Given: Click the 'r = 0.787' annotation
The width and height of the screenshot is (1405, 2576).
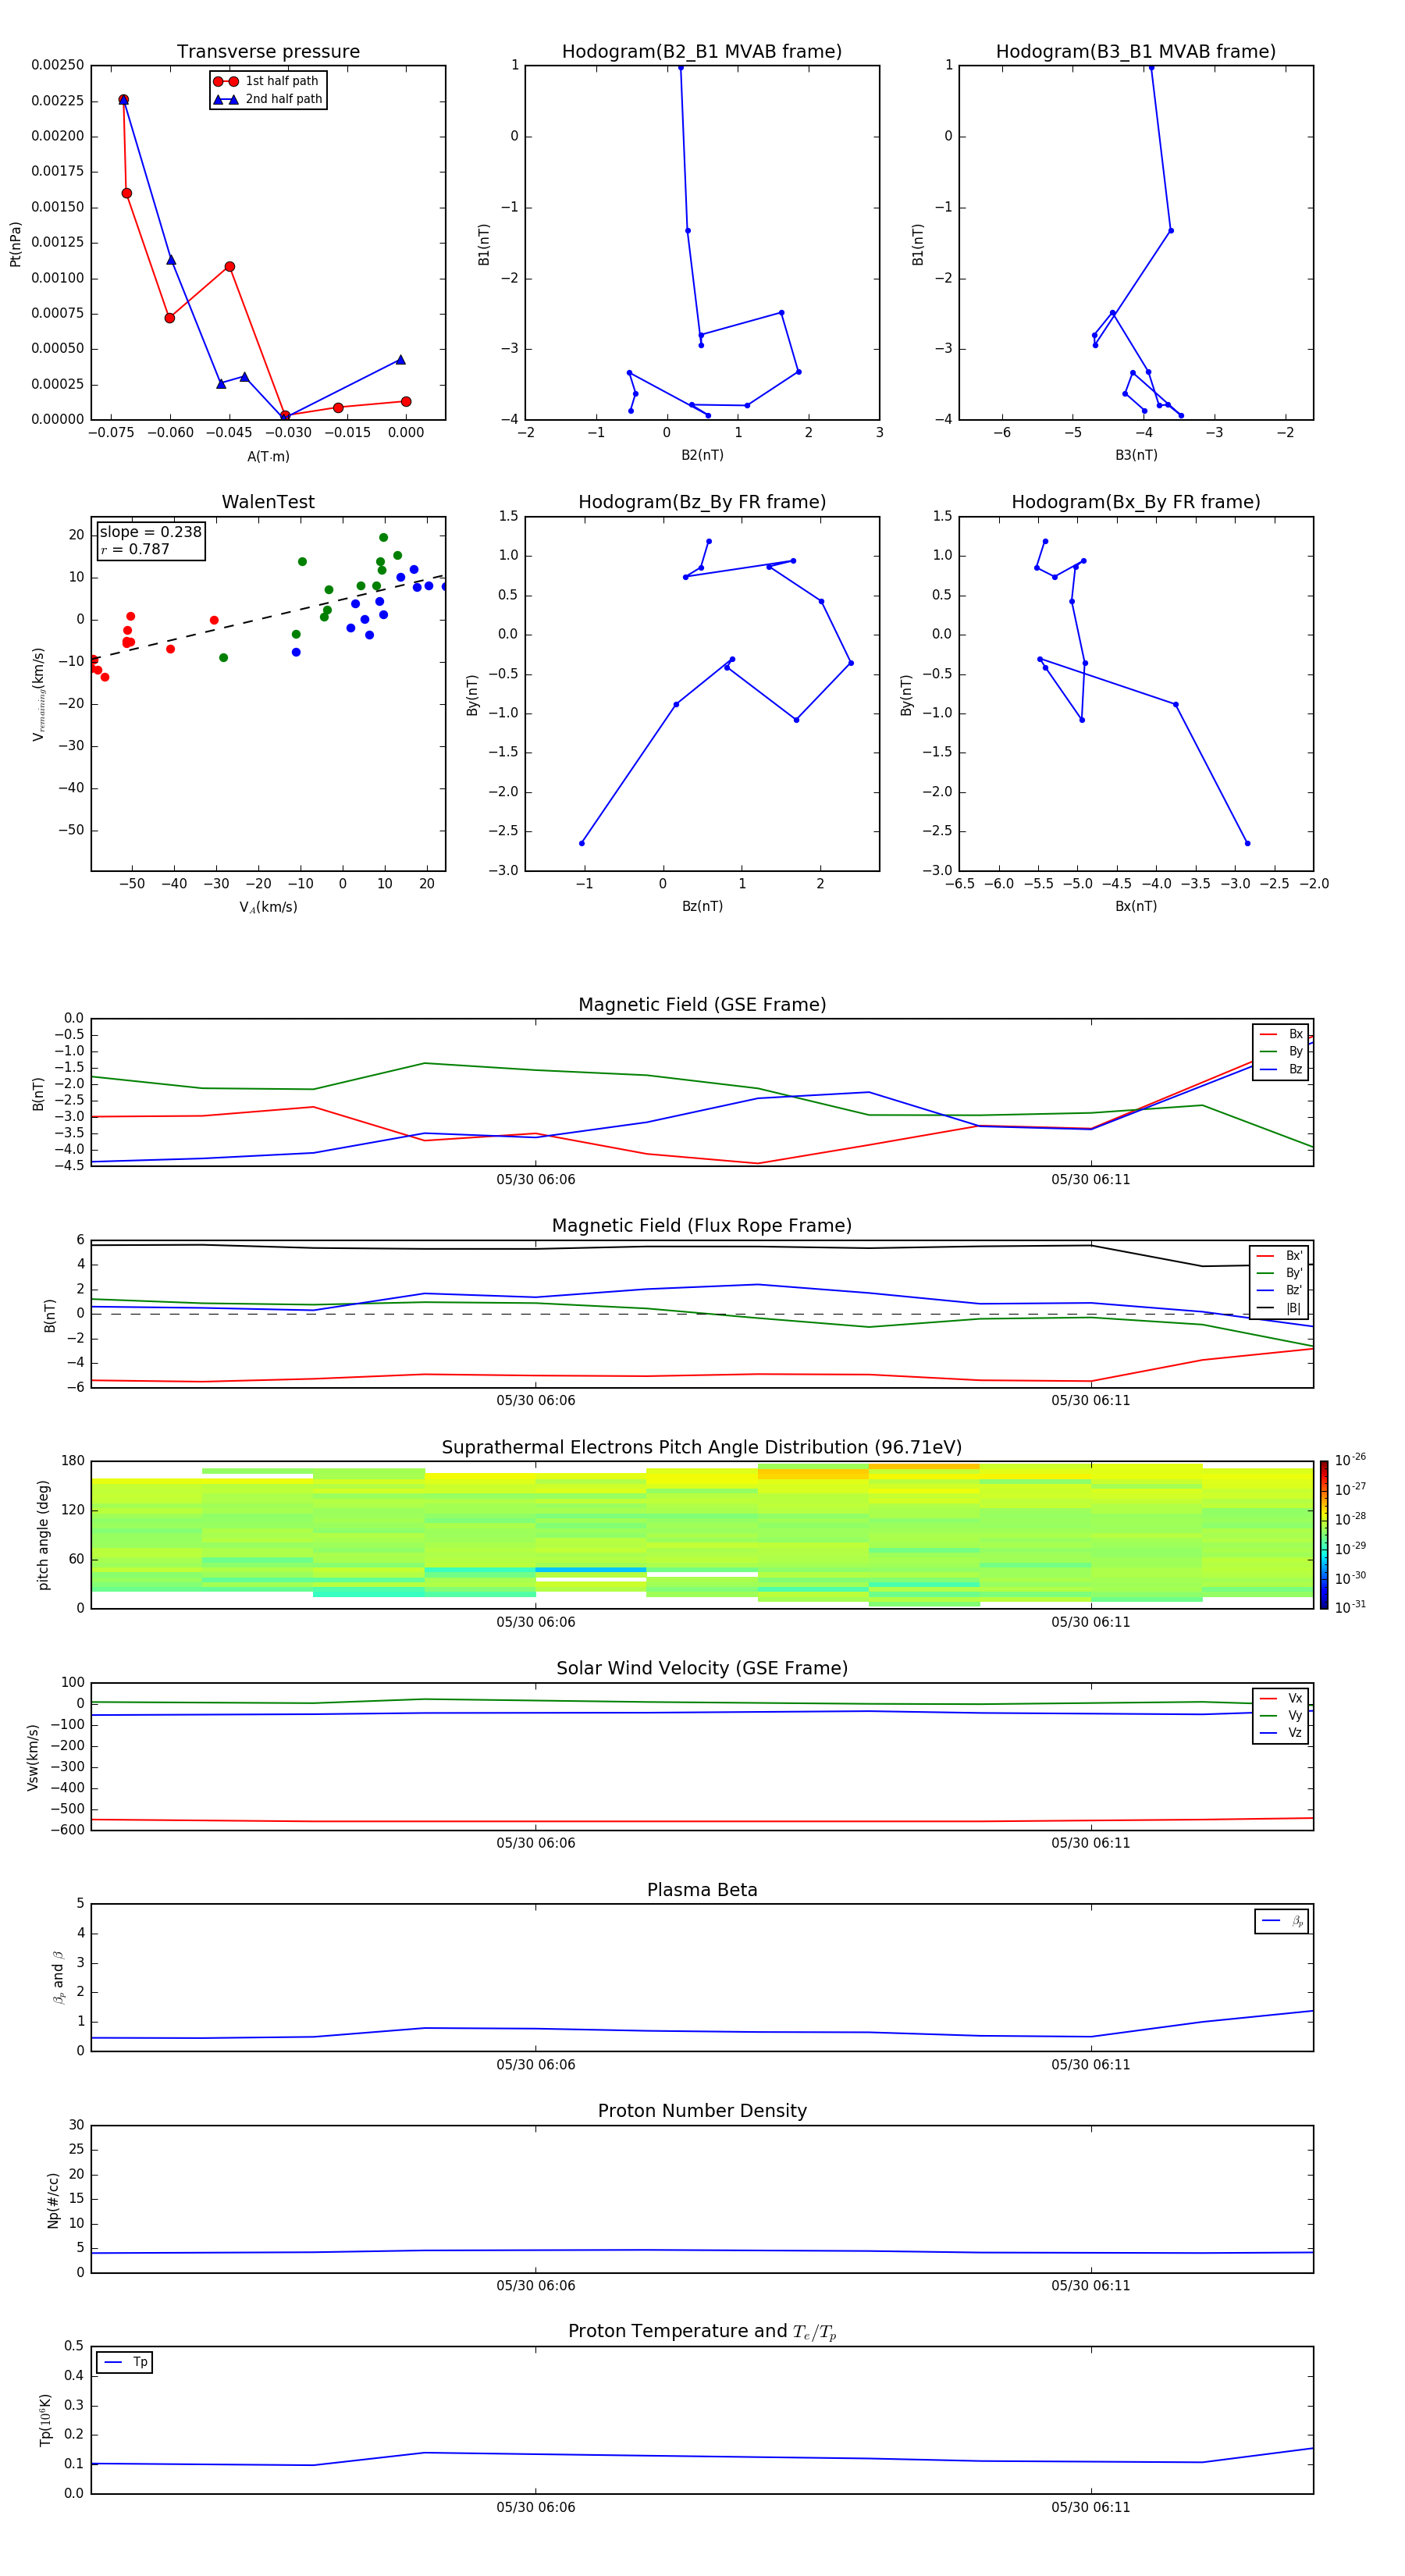Looking at the screenshot, I should pos(135,549).
